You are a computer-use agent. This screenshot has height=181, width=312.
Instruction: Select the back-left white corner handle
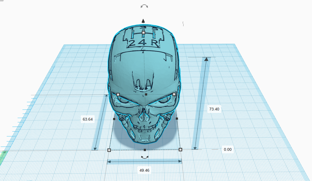point(118,94)
